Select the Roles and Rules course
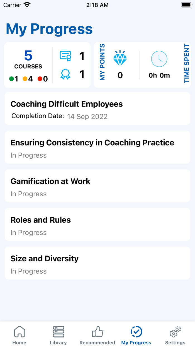The height and width of the screenshot is (347, 195). 97,225
